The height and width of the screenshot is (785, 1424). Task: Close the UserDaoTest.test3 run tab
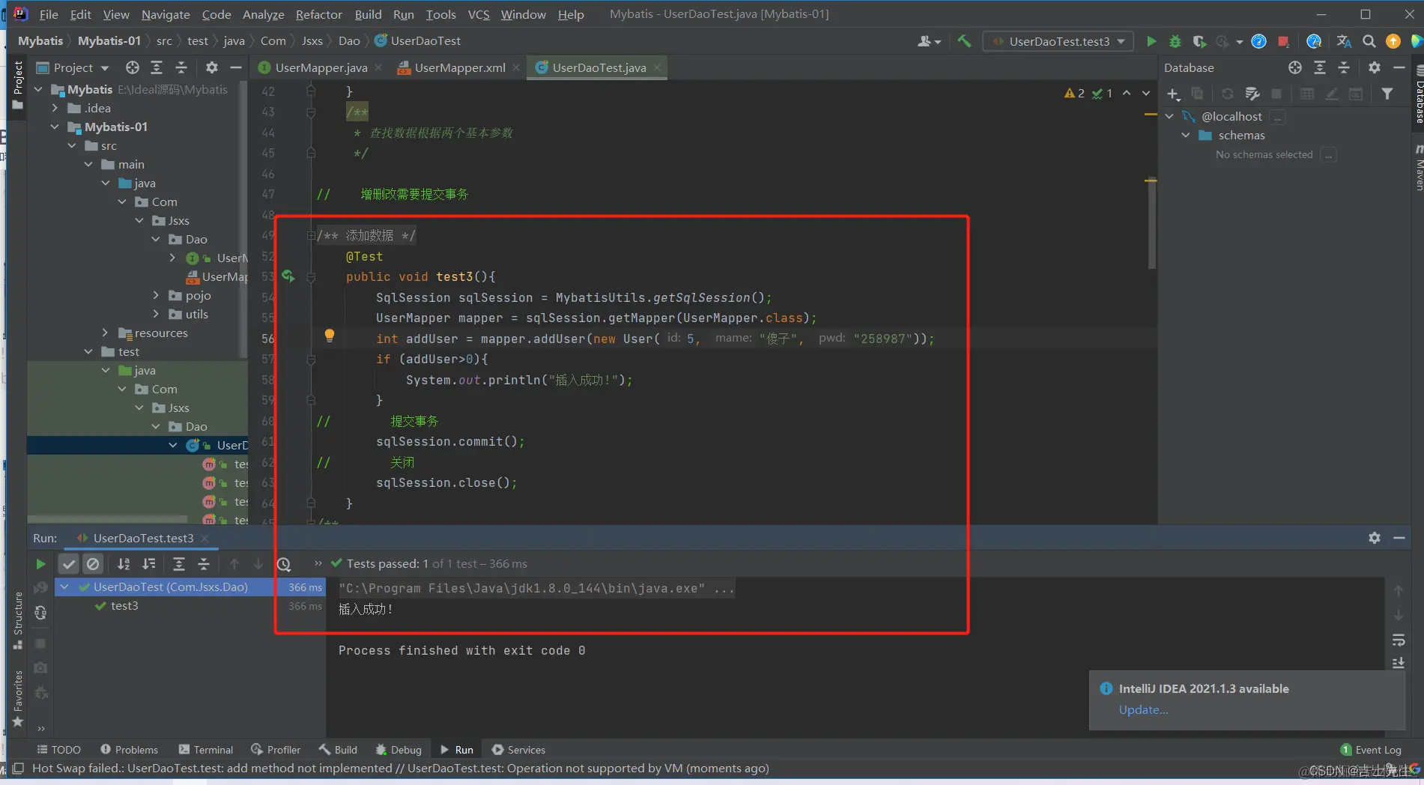click(x=204, y=538)
